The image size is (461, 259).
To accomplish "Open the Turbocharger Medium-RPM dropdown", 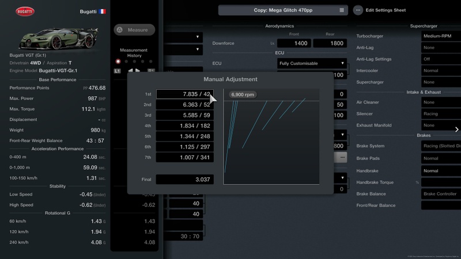I will (x=441, y=36).
